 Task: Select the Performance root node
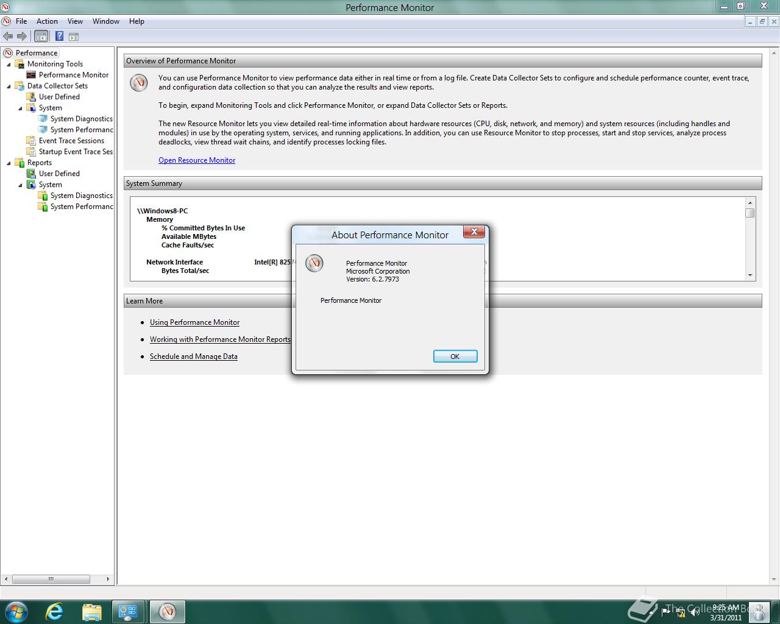(37, 53)
